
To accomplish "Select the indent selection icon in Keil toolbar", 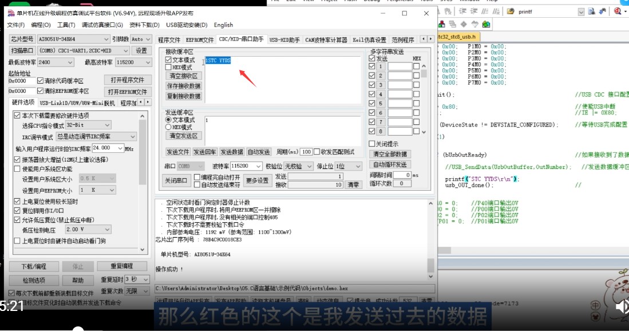I will (462, 11).
